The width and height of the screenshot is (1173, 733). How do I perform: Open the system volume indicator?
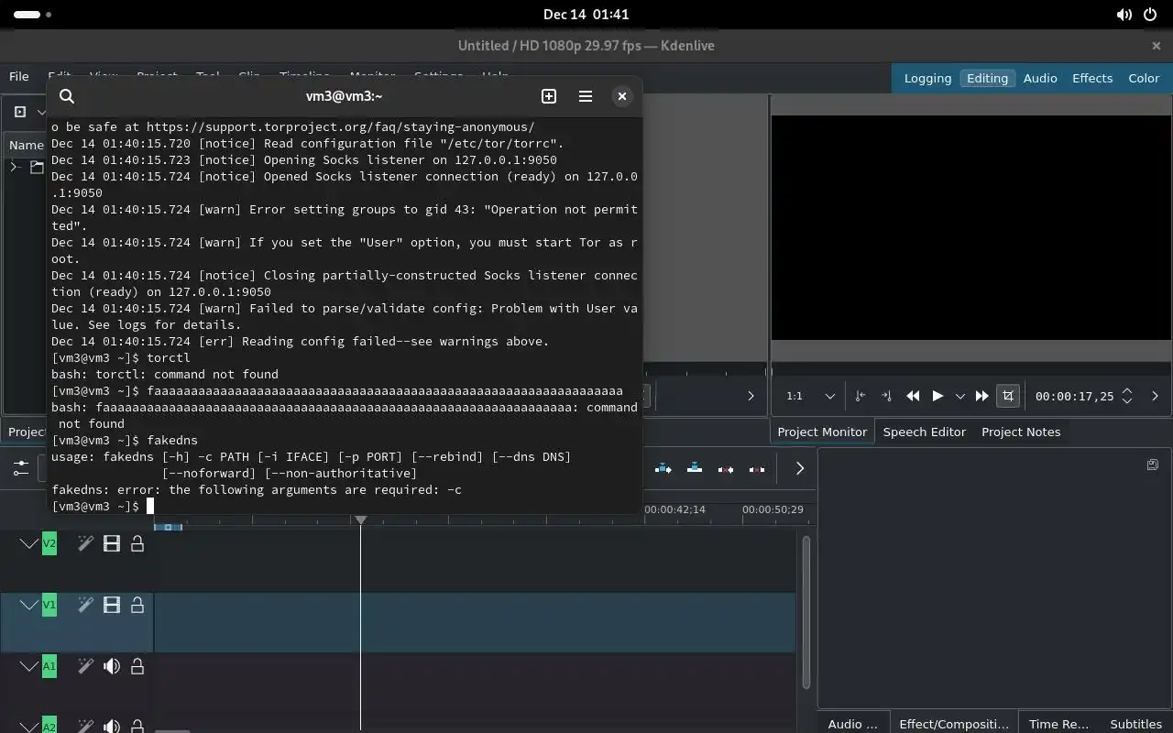(x=1124, y=15)
